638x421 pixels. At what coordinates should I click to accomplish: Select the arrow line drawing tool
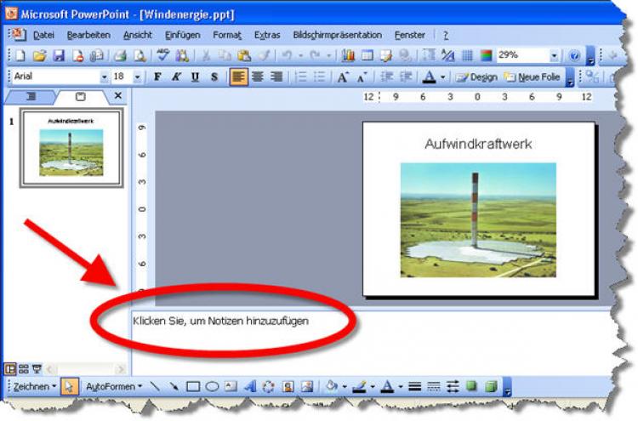(174, 386)
